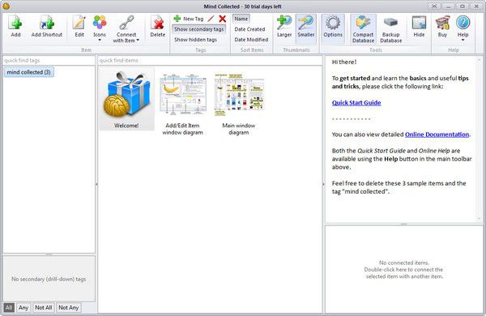This screenshot has height=316, width=486.
Task: Select the Main window diagram thumbnail
Action: [x=238, y=103]
